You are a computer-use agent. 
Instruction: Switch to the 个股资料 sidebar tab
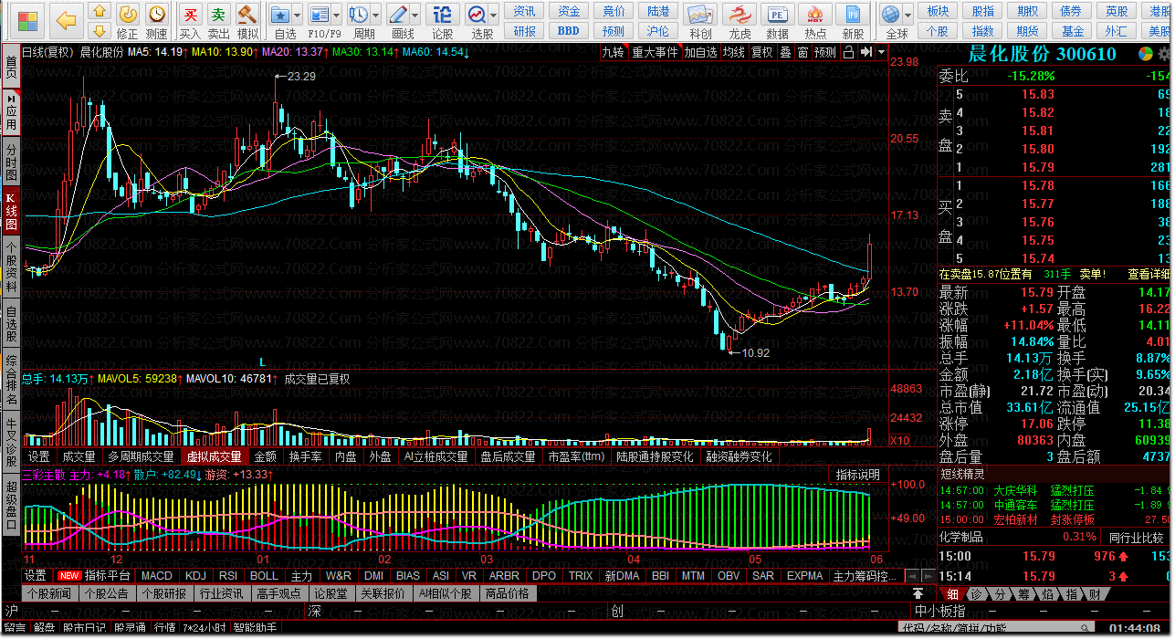(x=11, y=266)
